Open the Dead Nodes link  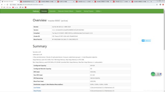click(37, 91)
